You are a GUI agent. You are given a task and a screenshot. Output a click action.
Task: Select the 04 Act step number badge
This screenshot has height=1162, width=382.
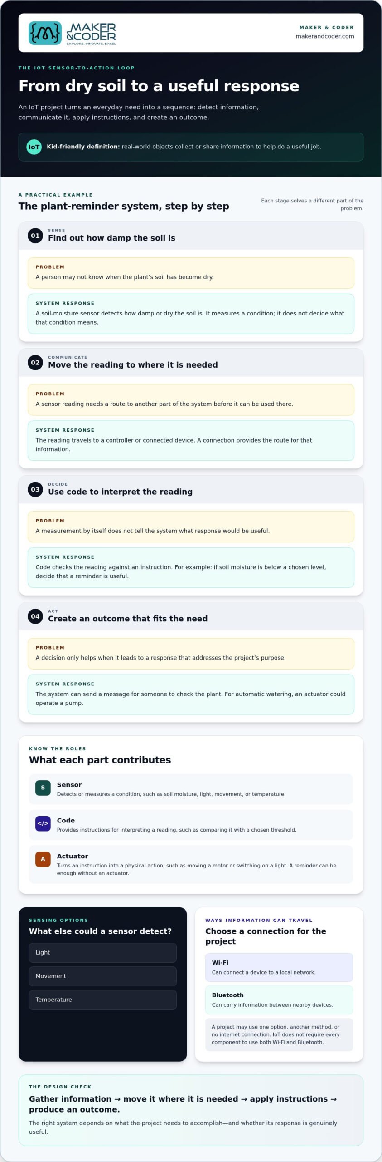tap(35, 616)
